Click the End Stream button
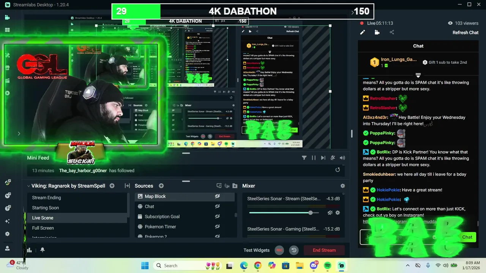 tap(324, 250)
